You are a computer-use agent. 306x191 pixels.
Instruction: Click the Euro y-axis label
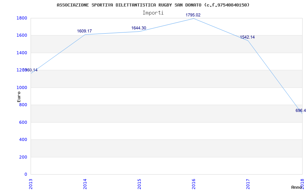19,97
